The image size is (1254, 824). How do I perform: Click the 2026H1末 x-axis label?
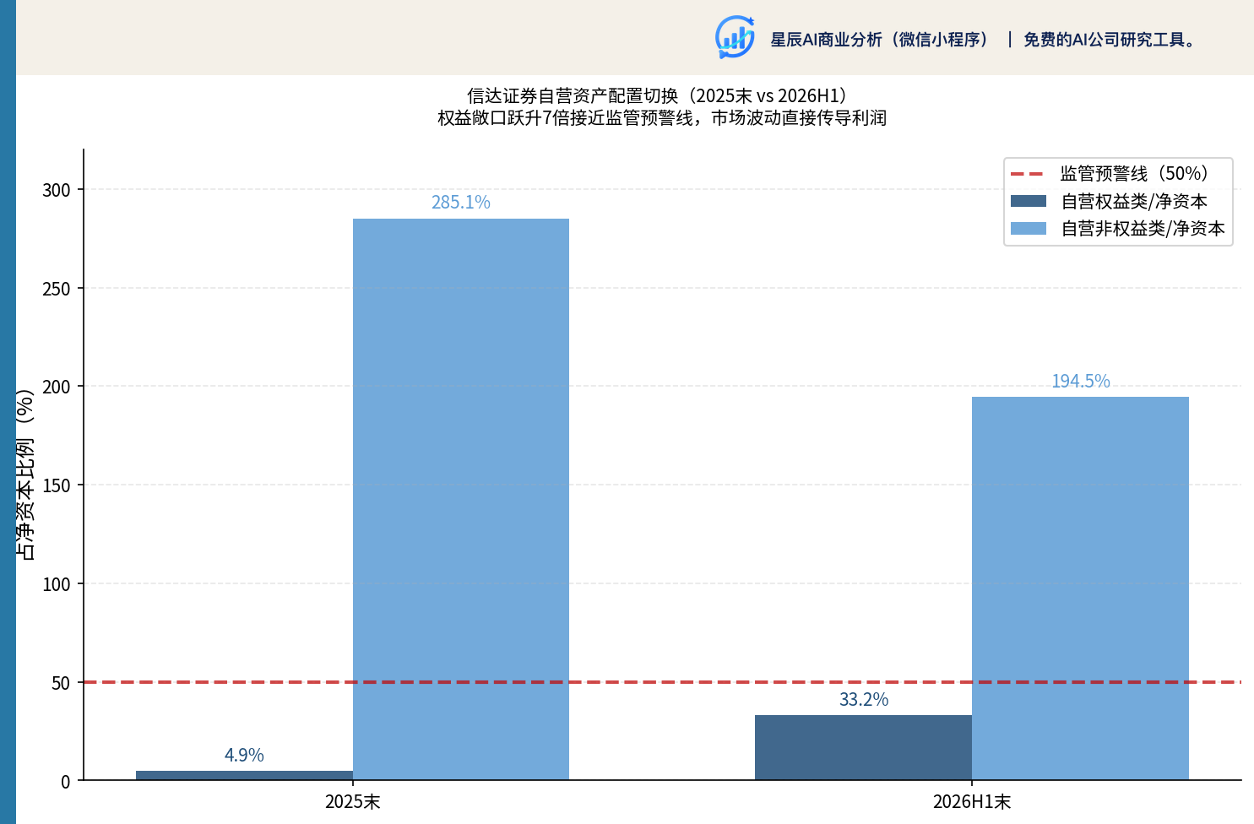(972, 801)
